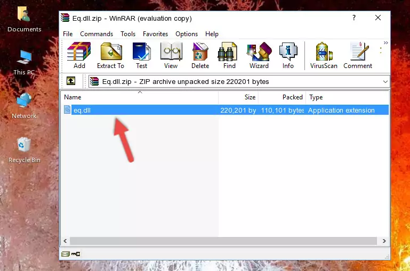Launch the Wizard tool
This screenshot has width=410, height=271.
[259, 55]
